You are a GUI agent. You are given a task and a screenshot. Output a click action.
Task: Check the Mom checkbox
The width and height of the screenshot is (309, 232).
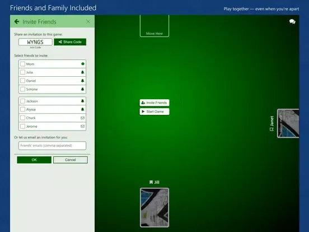[22, 64]
